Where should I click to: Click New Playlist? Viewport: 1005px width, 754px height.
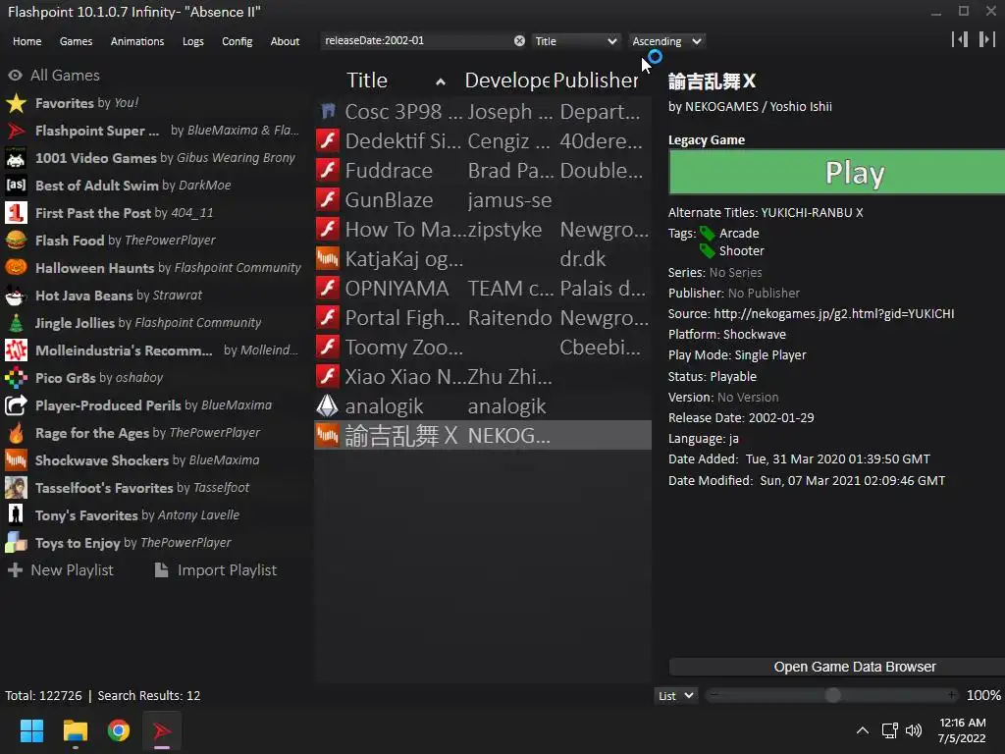61,570
